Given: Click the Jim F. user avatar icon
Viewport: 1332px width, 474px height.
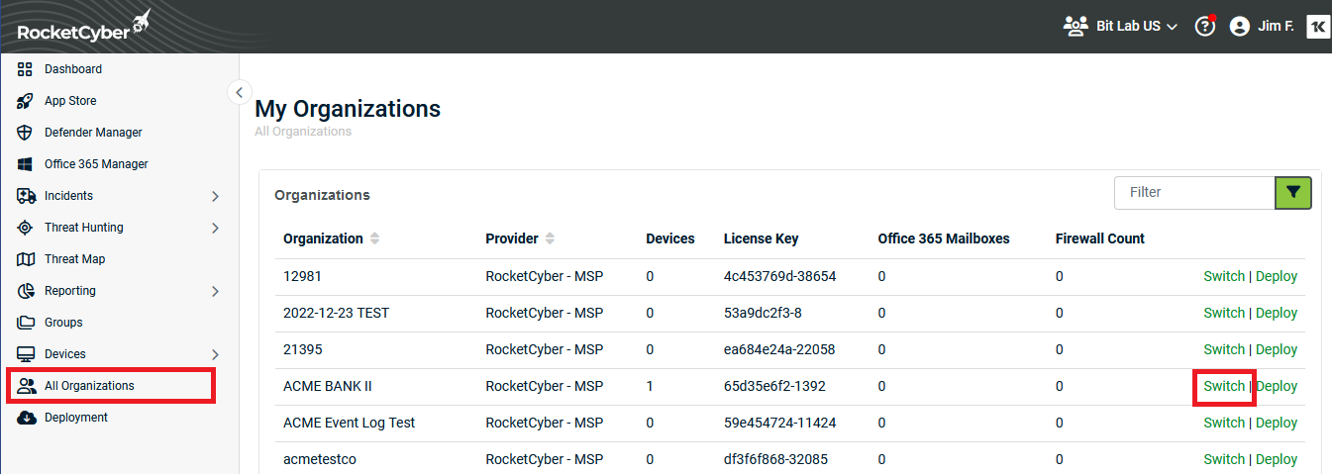Looking at the screenshot, I should tap(1239, 27).
